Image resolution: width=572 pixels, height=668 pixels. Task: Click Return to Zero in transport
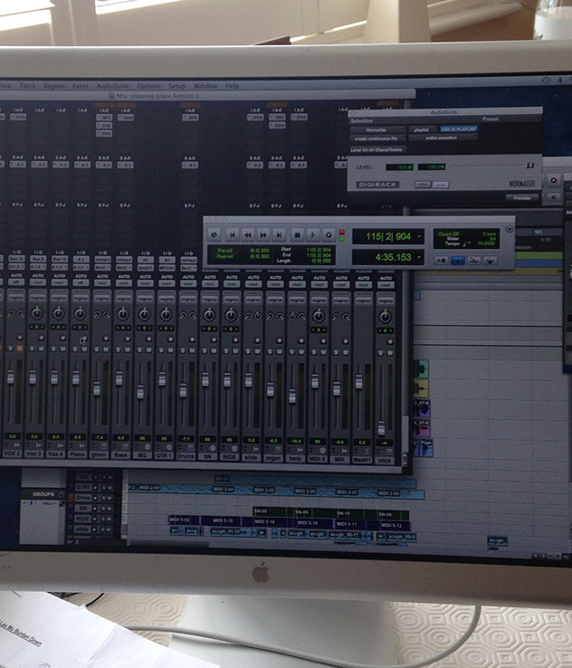[231, 234]
